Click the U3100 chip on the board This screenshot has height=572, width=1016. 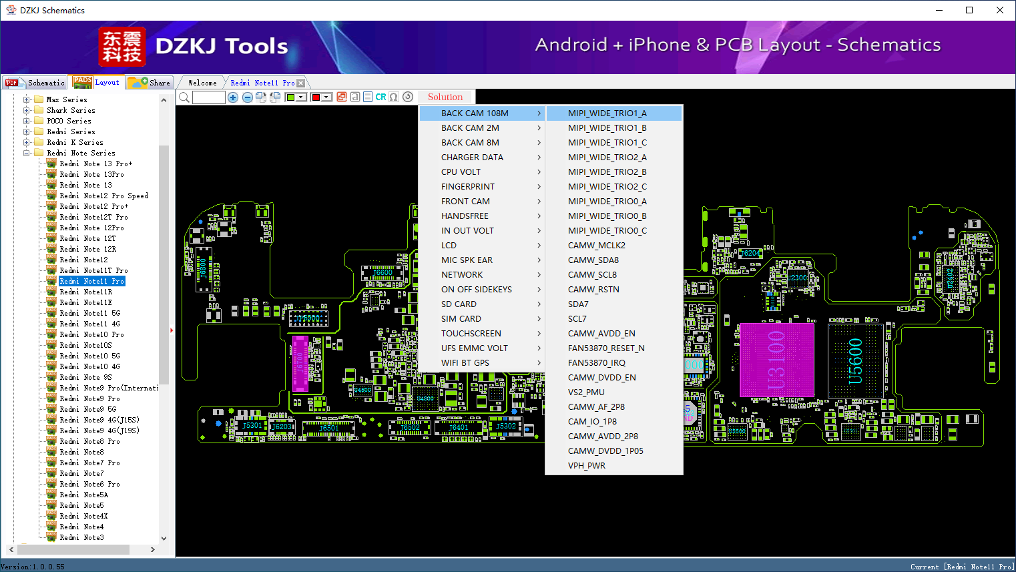[777, 360]
